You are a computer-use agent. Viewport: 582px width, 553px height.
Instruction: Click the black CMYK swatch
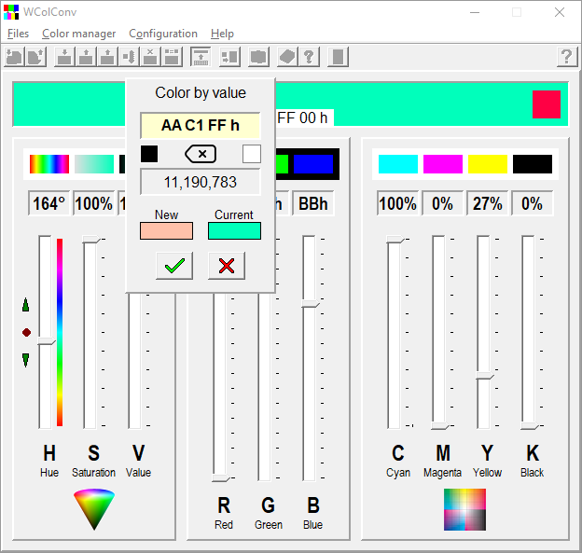533,164
